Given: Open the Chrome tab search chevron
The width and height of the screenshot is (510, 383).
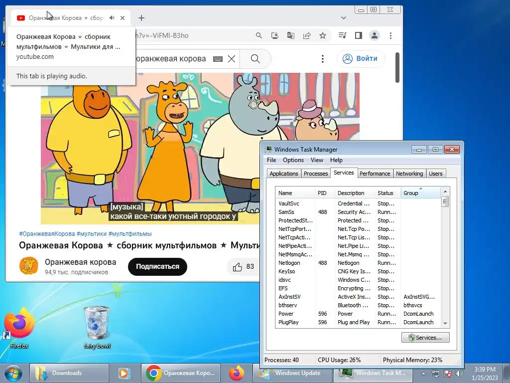Looking at the screenshot, I should (344, 18).
